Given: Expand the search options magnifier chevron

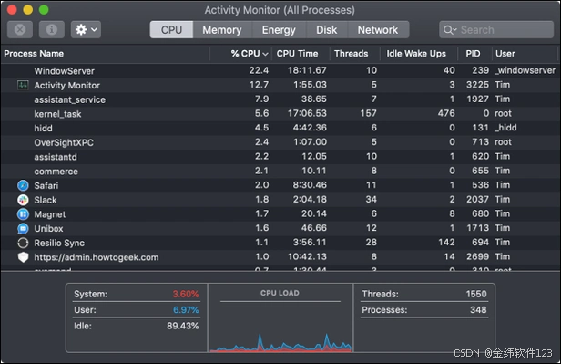Looking at the screenshot, I should [x=450, y=30].
